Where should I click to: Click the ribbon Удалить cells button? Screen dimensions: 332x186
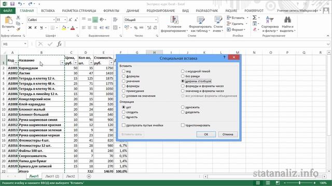pos(237,24)
